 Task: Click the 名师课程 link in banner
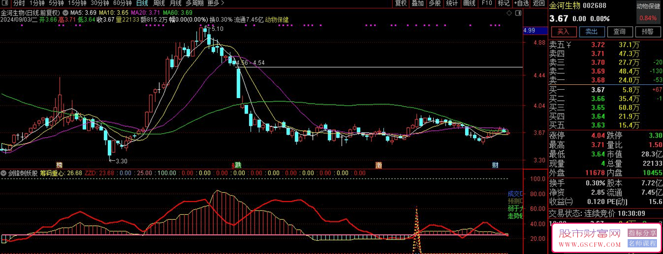[642, 242]
